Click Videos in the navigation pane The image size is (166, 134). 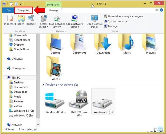(x=16, y=106)
